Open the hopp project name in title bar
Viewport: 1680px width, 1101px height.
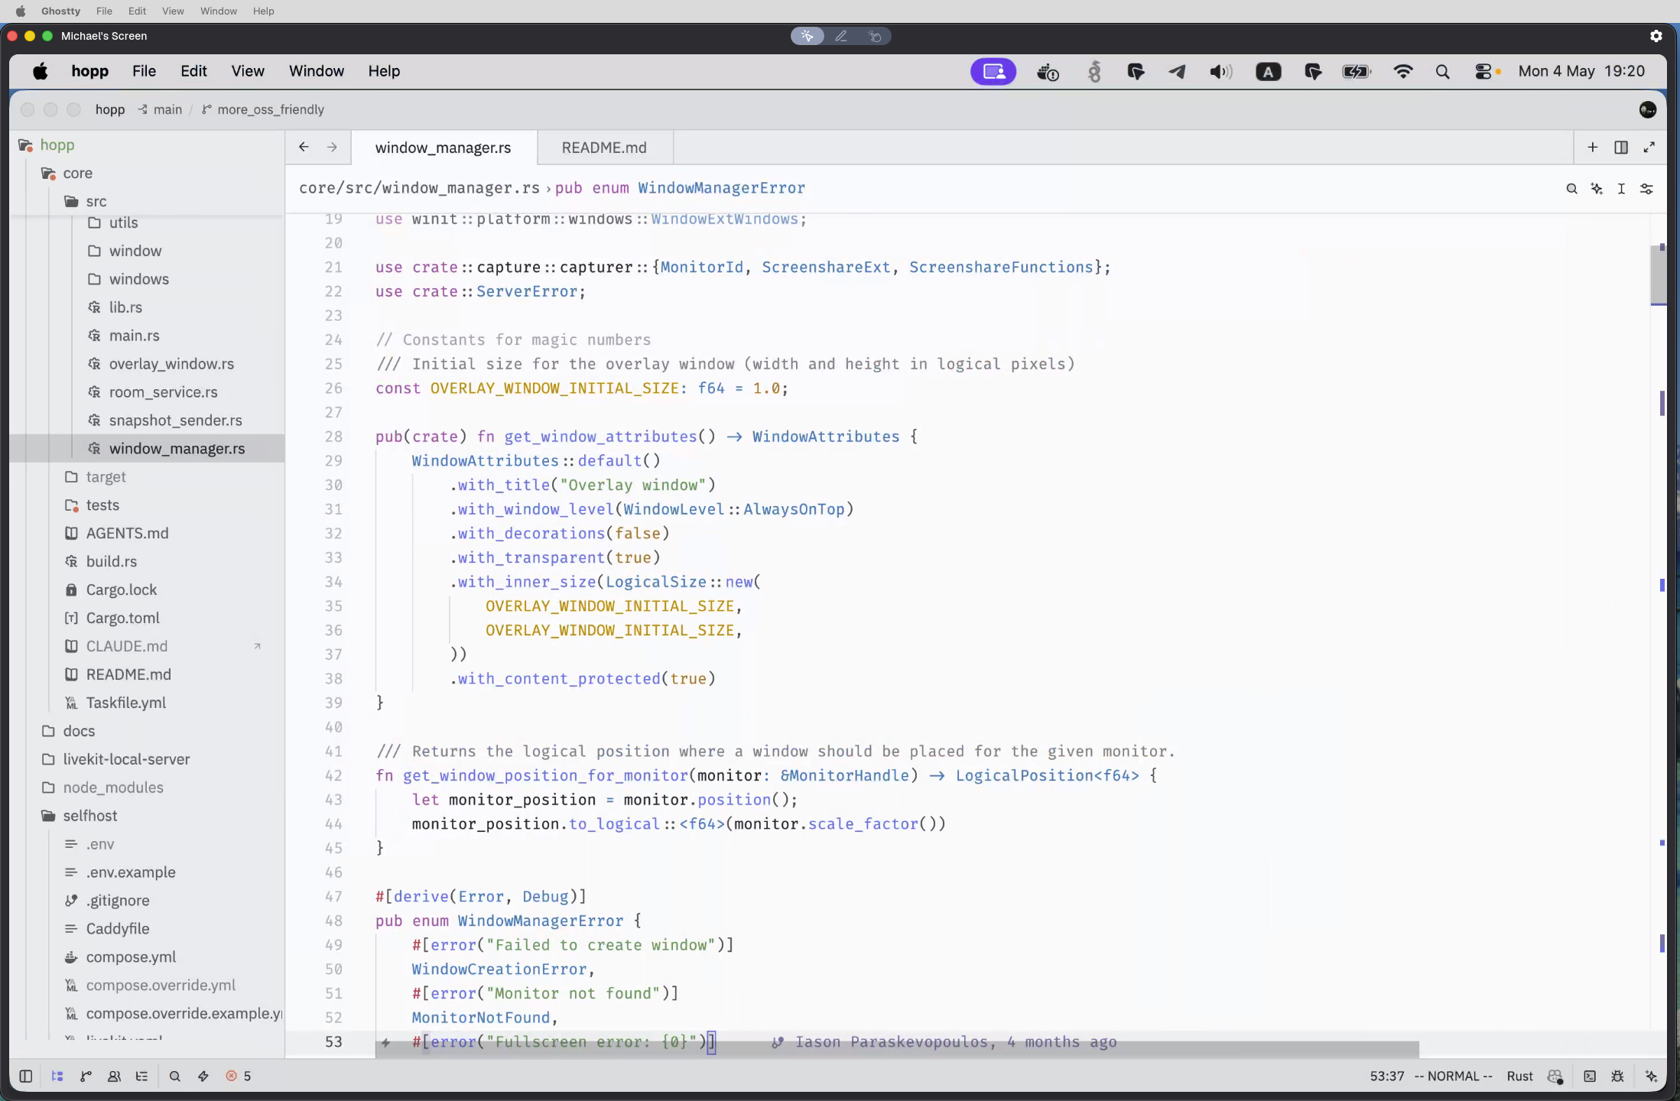pos(110,109)
